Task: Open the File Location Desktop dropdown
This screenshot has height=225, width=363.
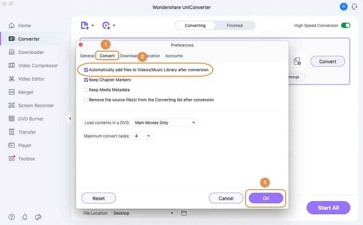Action: 143,213
